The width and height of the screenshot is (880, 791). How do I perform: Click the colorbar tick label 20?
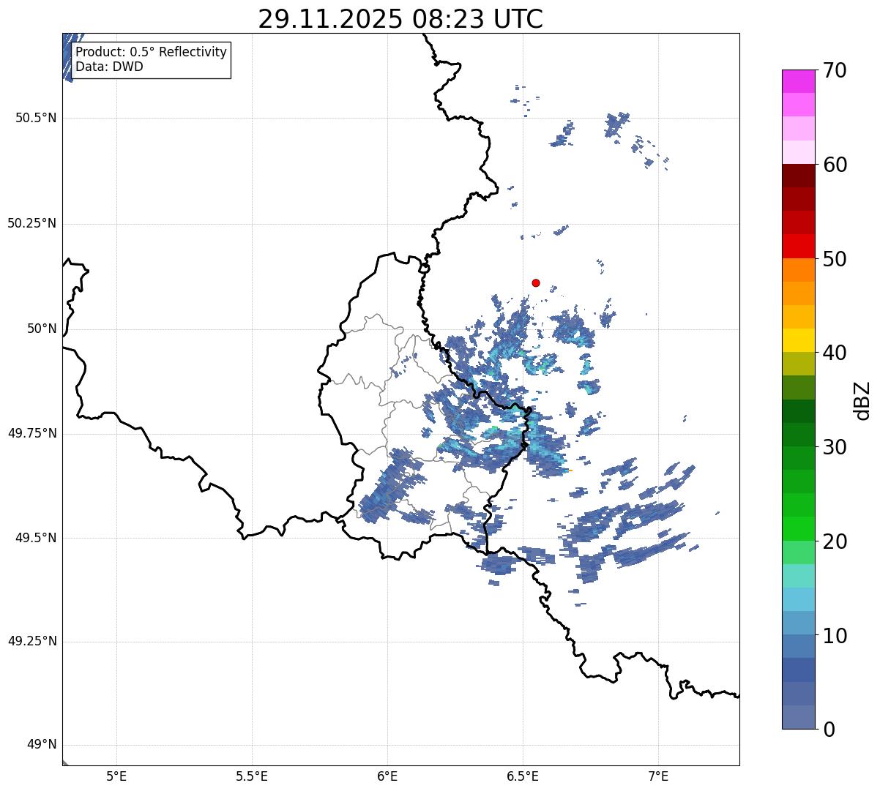pyautogui.click(x=835, y=541)
